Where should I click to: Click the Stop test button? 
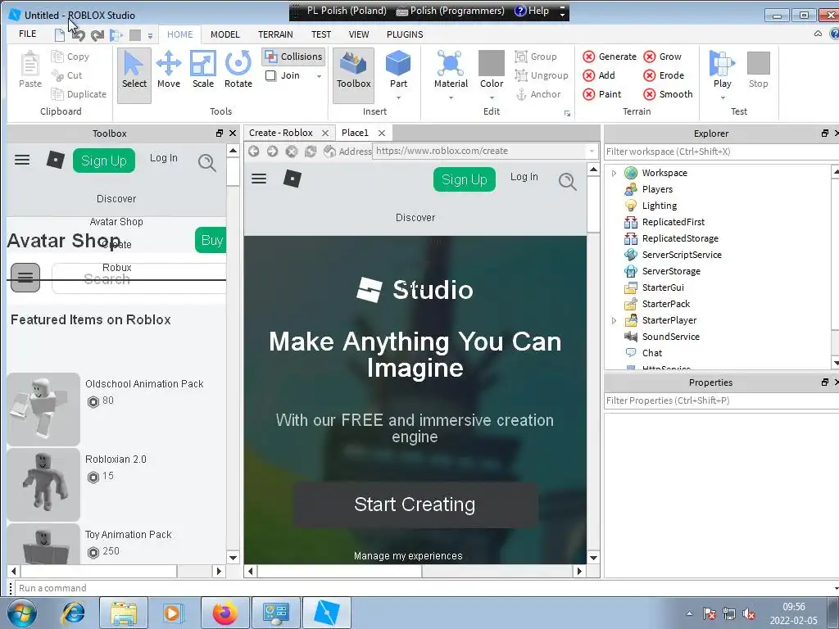click(x=758, y=70)
